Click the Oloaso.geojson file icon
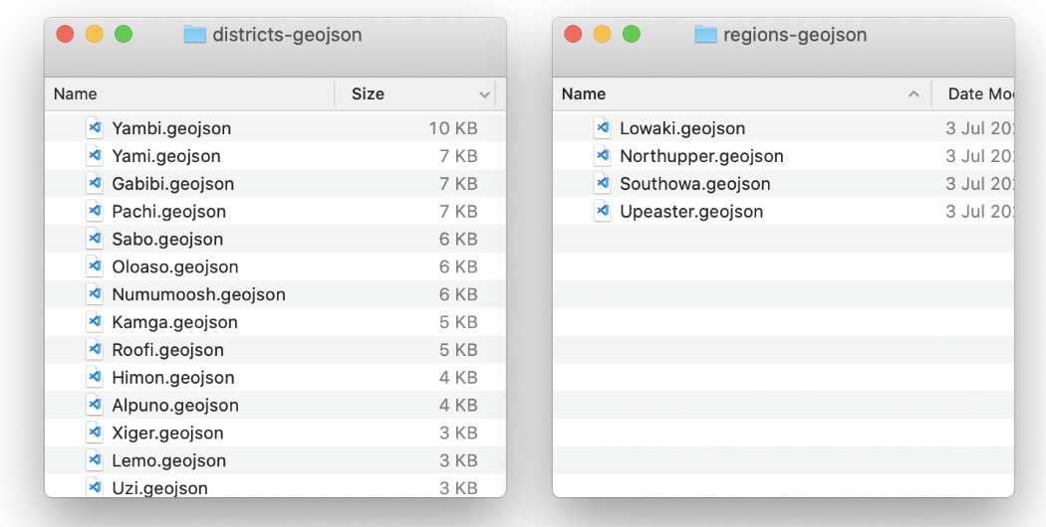1046x527 pixels. click(95, 266)
